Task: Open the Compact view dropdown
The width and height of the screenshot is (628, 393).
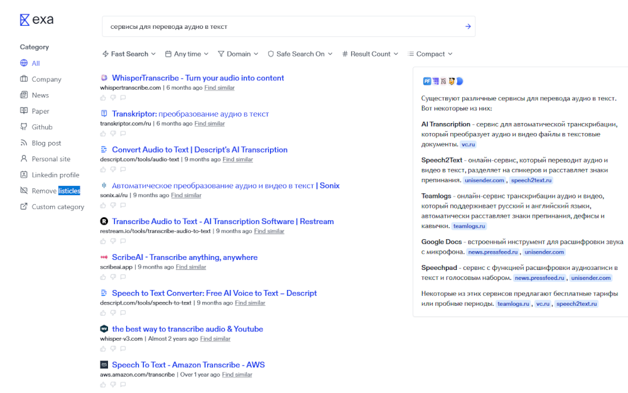Action: 430,54
